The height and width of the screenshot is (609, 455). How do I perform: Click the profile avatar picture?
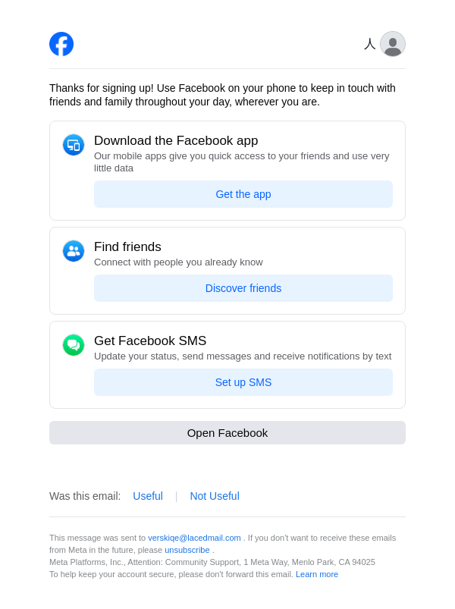coord(393,44)
